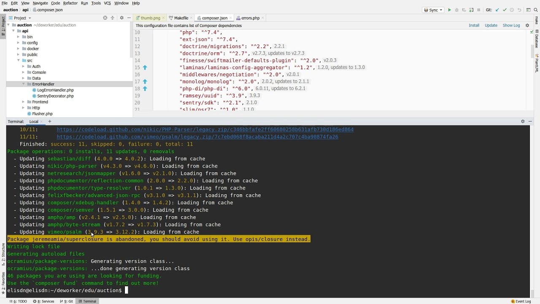This screenshot has height=304, width=540.
Task: Click the Stop process square icon
Action: (x=478, y=10)
